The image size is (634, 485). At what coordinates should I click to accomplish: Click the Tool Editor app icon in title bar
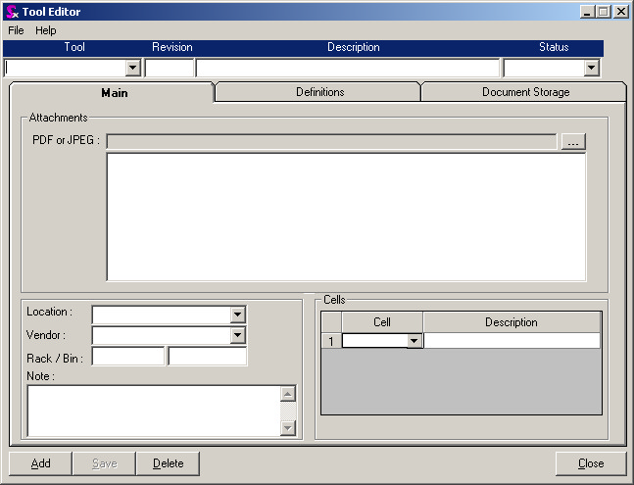pyautogui.click(x=12, y=12)
